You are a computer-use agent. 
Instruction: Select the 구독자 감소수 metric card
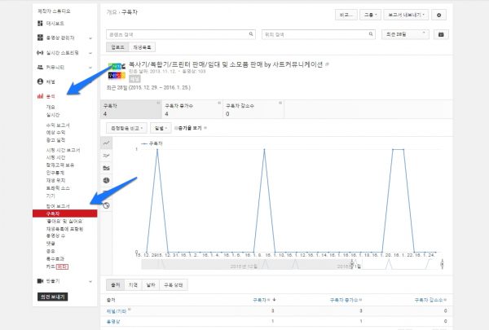pyautogui.click(x=253, y=109)
